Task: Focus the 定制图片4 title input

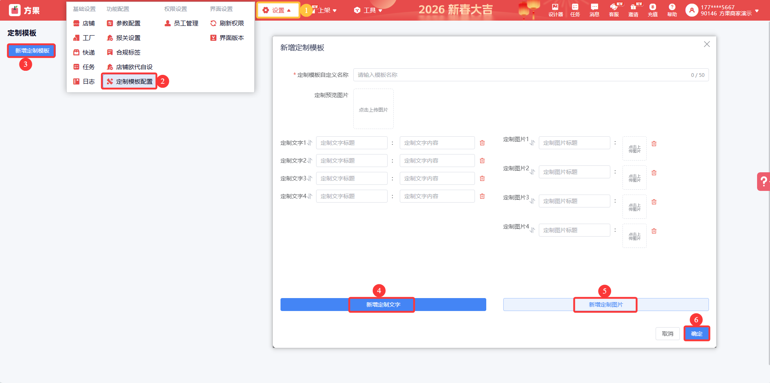Action: [574, 230]
